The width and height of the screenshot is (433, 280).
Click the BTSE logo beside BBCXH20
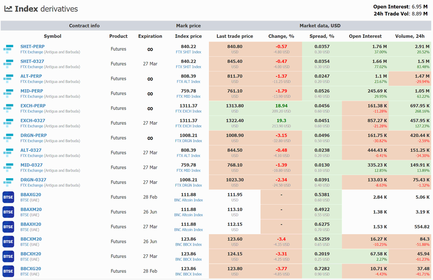8,257
